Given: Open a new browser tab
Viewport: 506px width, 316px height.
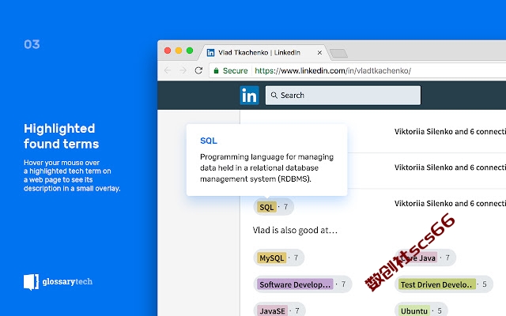Looking at the screenshot, I should tap(338, 54).
